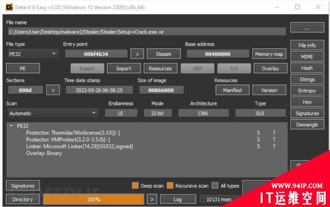
Task: Click the Type field showing GUI
Action: pos(260,113)
